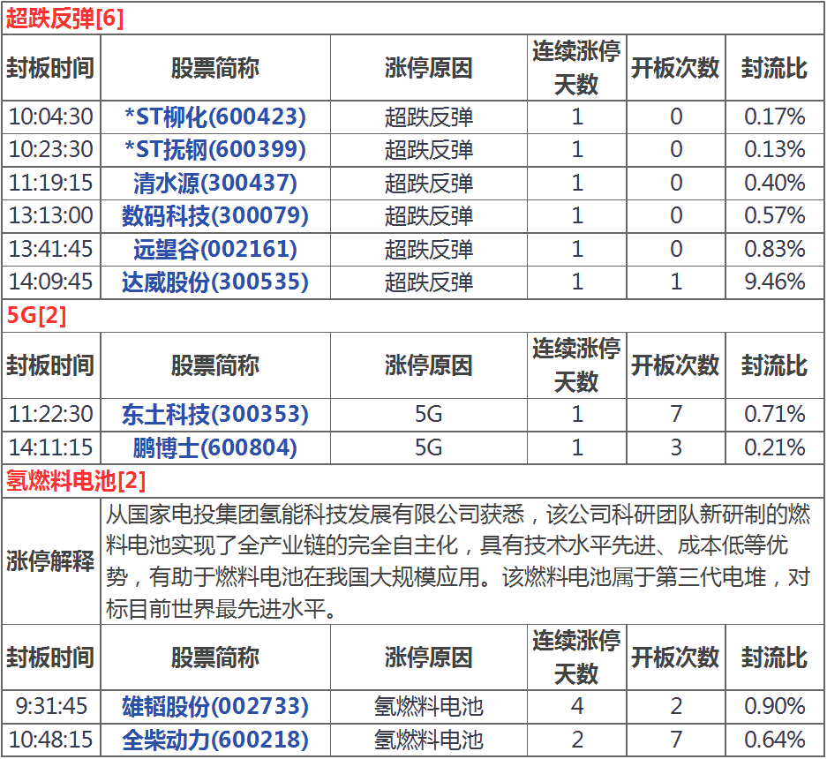Select the 数码科技(300079) link

(214, 215)
